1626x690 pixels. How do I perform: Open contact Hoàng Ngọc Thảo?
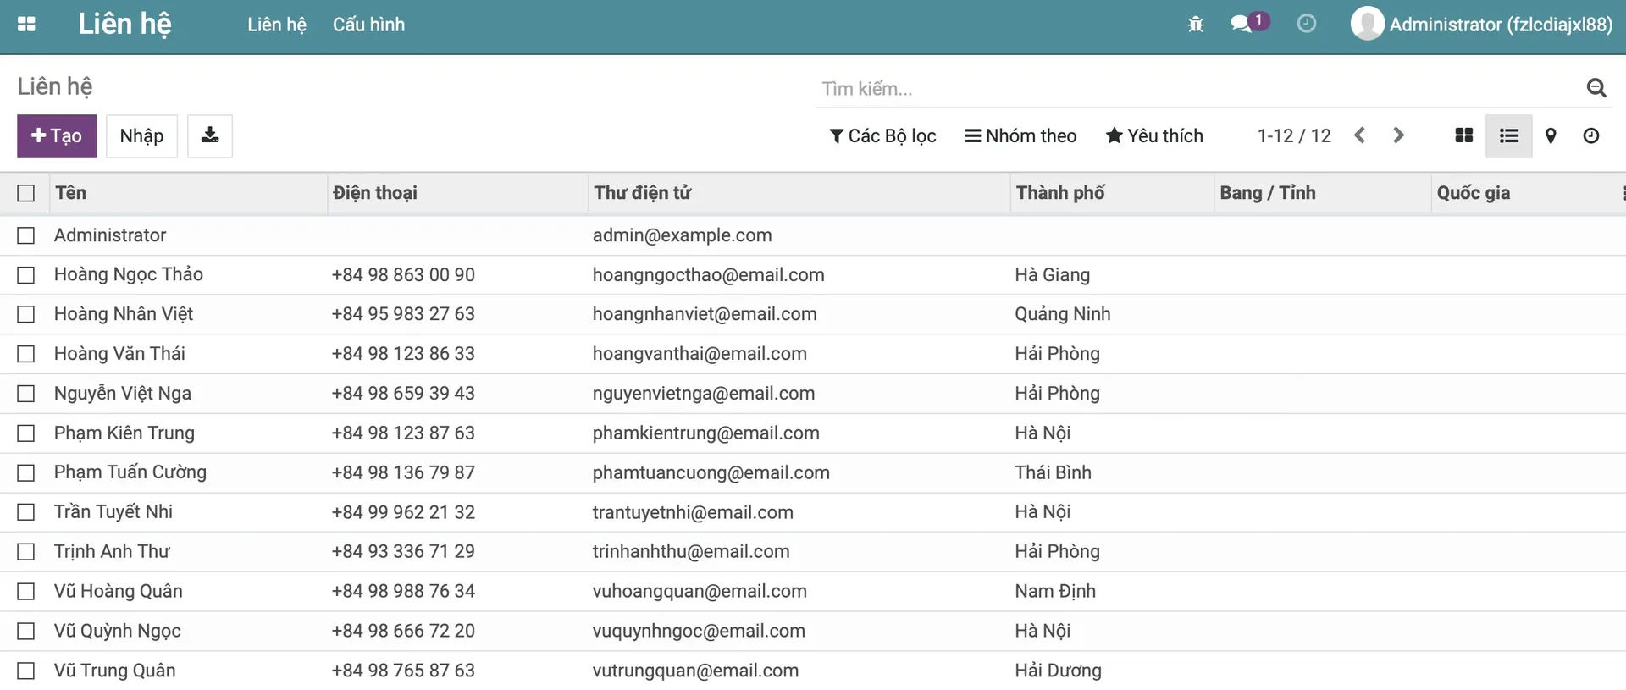(x=129, y=274)
